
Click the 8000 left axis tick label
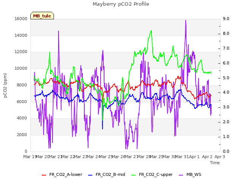pos(22,85)
